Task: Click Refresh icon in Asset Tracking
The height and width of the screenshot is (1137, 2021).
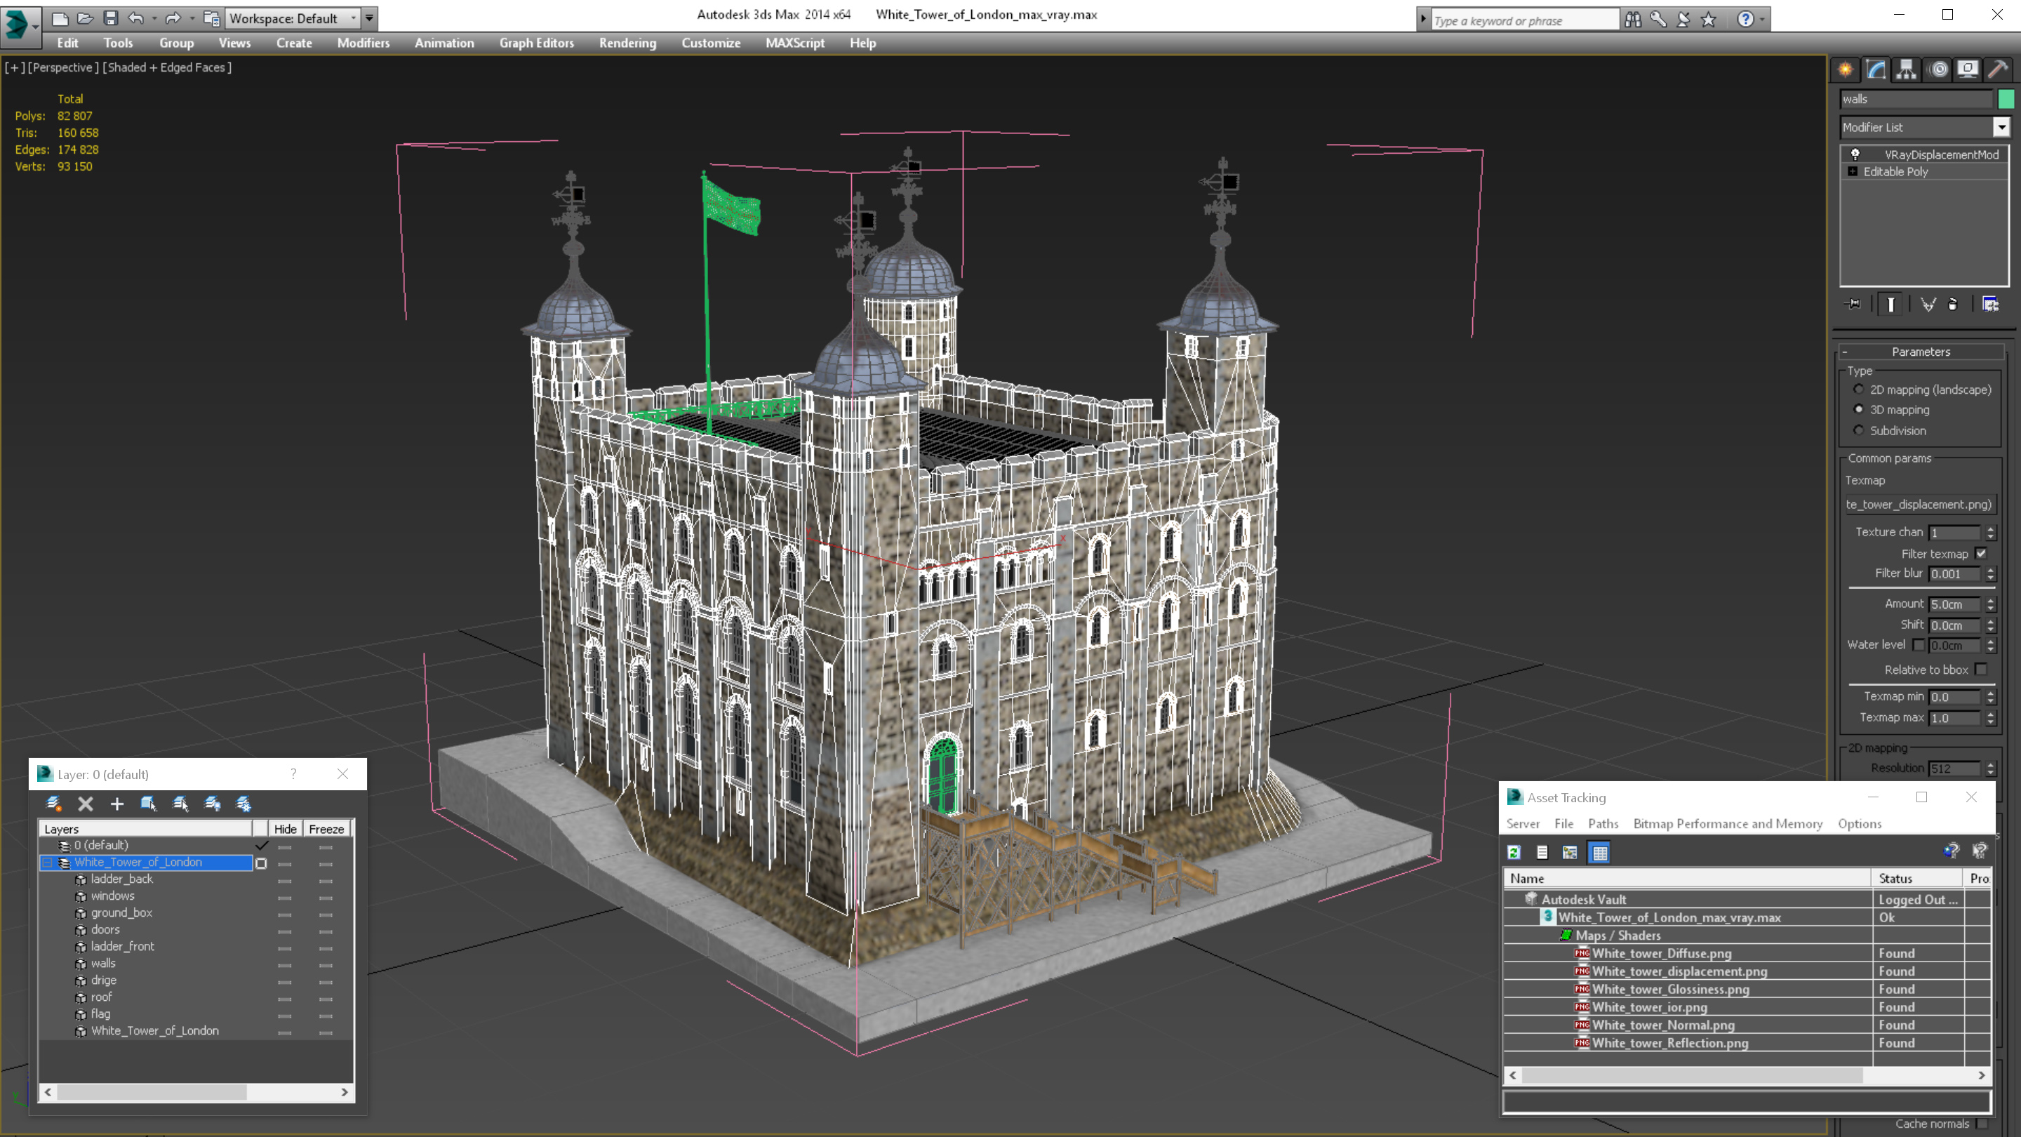Action: point(1514,852)
